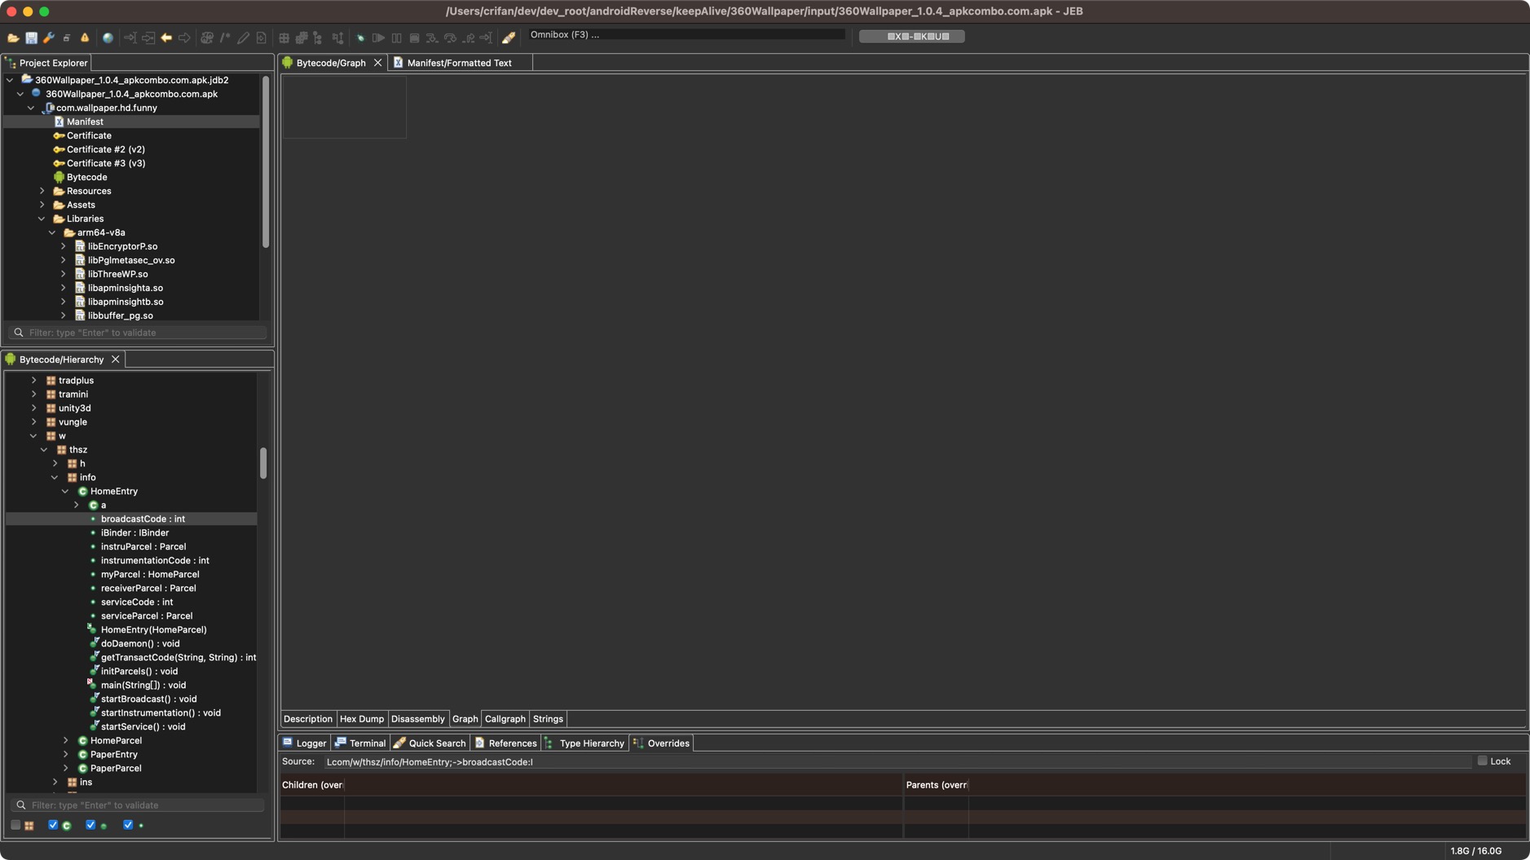Select the Bytecode/Graph tab
Viewport: 1530px width, 860px height.
click(331, 63)
